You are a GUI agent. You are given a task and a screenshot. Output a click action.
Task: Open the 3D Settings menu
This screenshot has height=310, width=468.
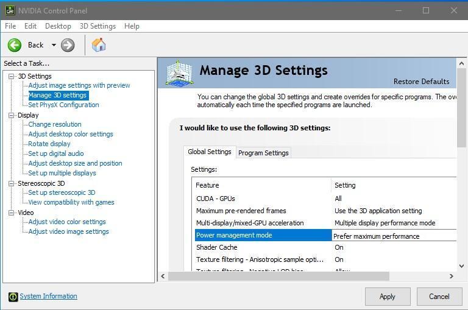pyautogui.click(x=97, y=26)
